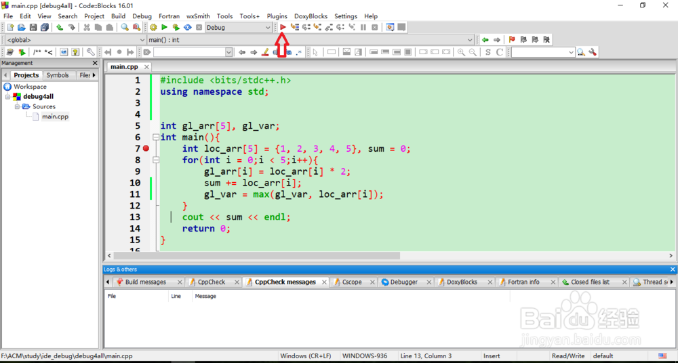The image size is (678, 363).
Task: Close the CppCheck log tab
Action: pyautogui.click(x=237, y=282)
